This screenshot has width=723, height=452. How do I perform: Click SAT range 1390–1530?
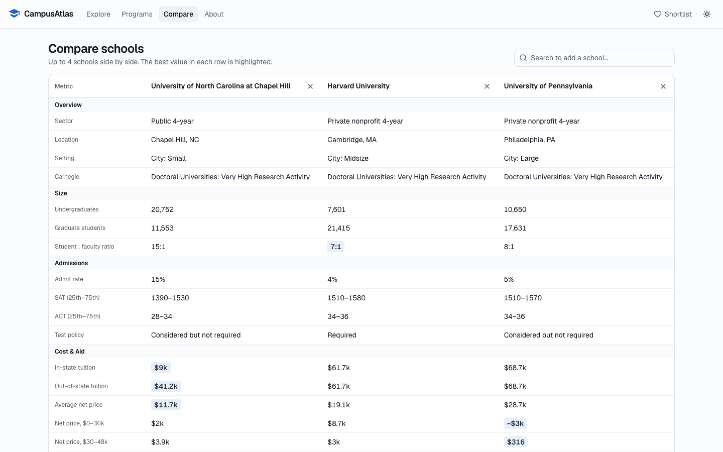170,298
